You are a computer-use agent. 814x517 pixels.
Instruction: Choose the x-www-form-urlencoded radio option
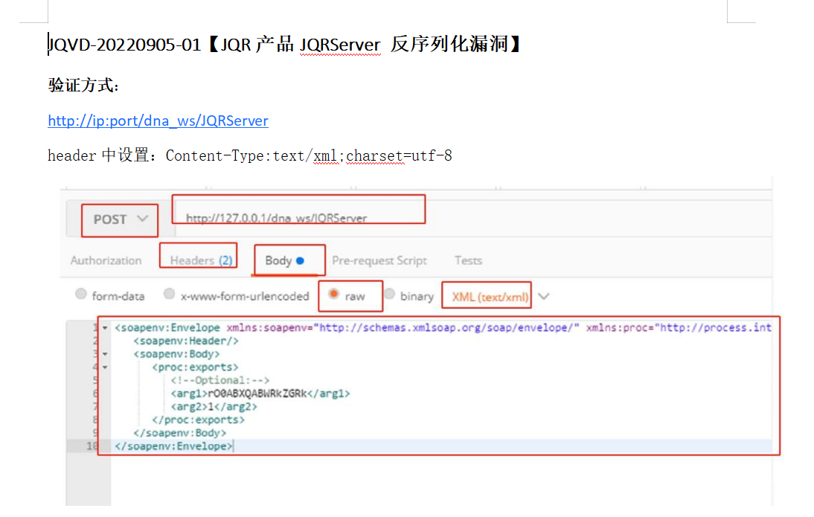pos(170,295)
